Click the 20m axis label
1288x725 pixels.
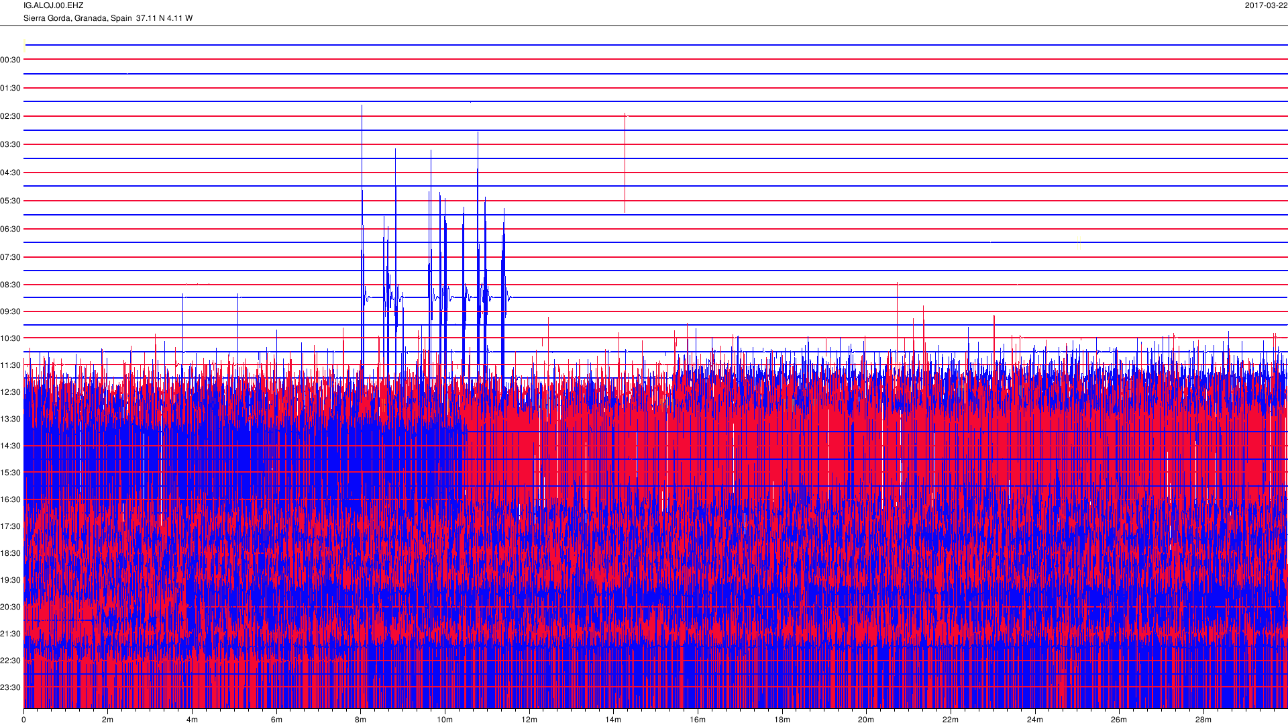pyautogui.click(x=866, y=720)
